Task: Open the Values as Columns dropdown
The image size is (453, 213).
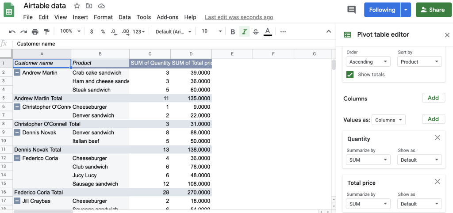Action: [x=388, y=120]
